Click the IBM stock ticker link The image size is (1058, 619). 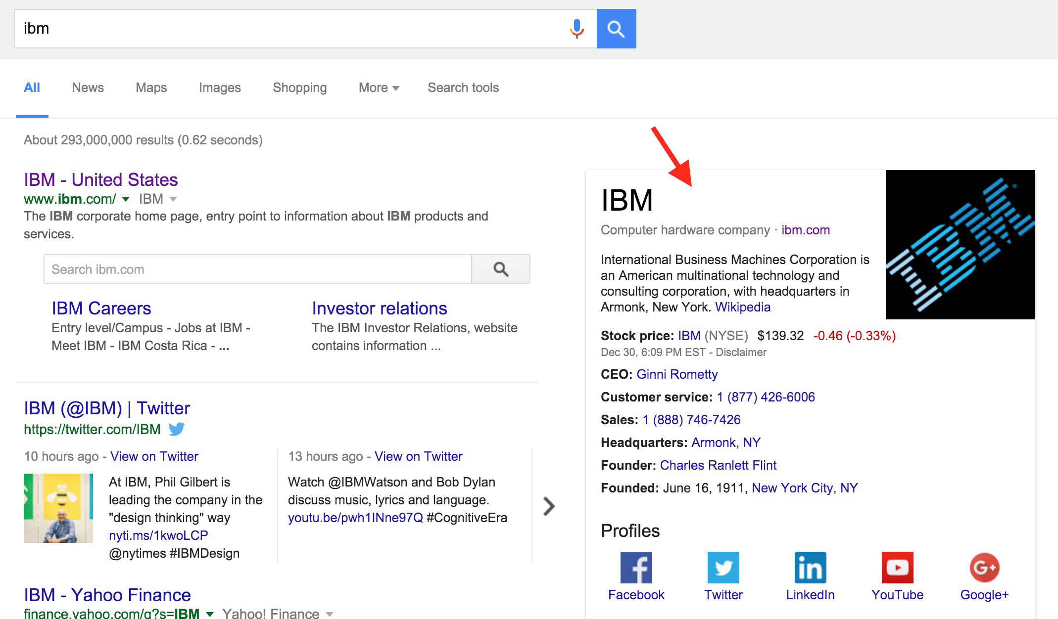coord(689,336)
